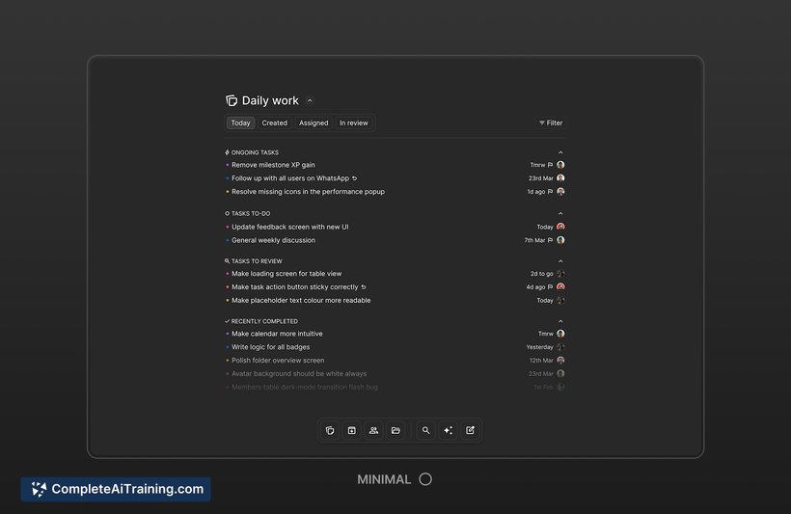Switch to the Created tab
This screenshot has height=514, width=791.
coord(274,122)
